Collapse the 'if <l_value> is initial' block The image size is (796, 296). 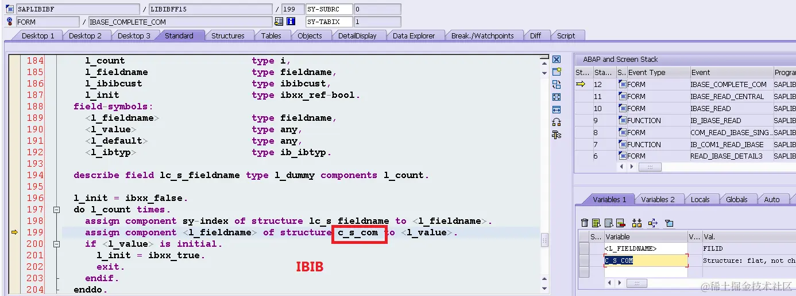click(x=56, y=244)
